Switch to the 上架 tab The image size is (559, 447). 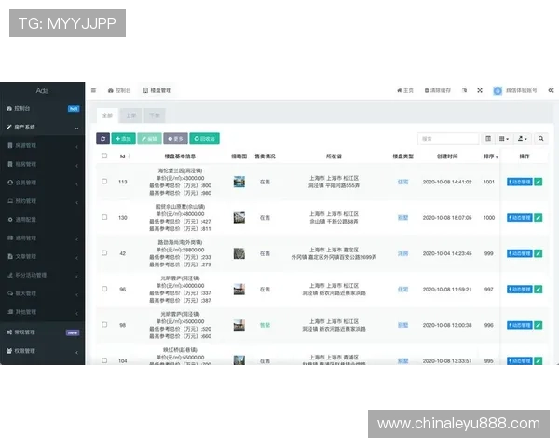tap(130, 115)
